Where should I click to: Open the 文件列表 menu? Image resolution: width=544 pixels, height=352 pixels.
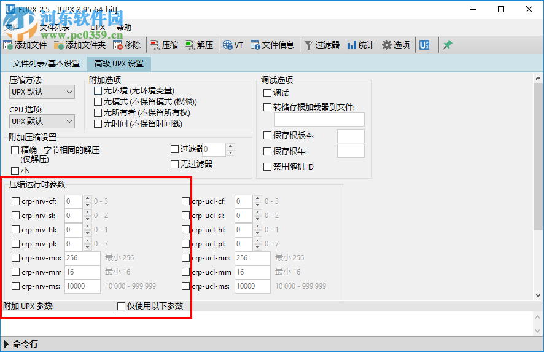coord(55,28)
